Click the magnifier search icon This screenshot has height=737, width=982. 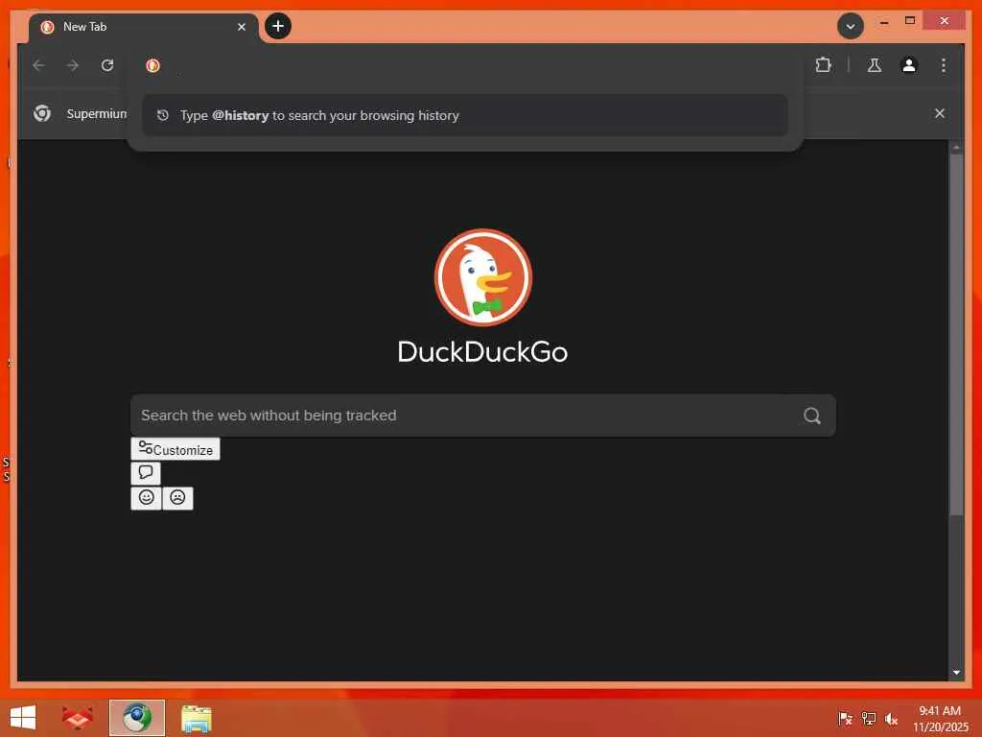click(x=811, y=416)
